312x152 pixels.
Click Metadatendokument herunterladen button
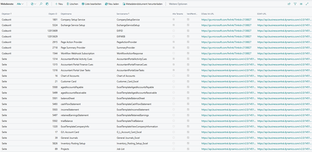coord(143,4)
